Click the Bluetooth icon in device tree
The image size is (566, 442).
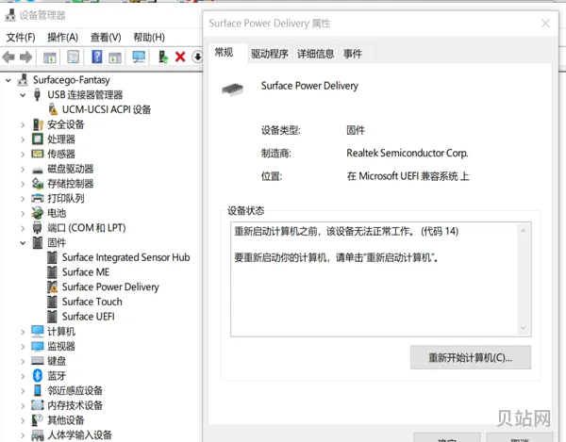coord(38,376)
